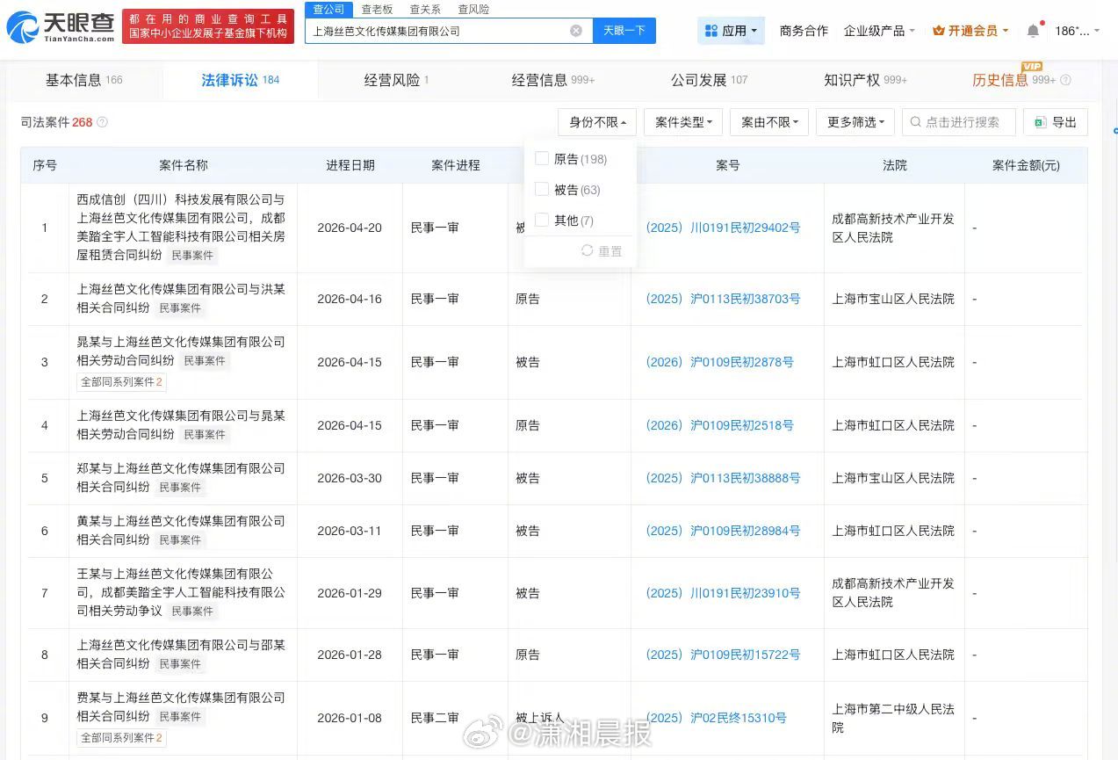1118x760 pixels.
Task: Click the 天眼一下 search button
Action: pyautogui.click(x=624, y=31)
